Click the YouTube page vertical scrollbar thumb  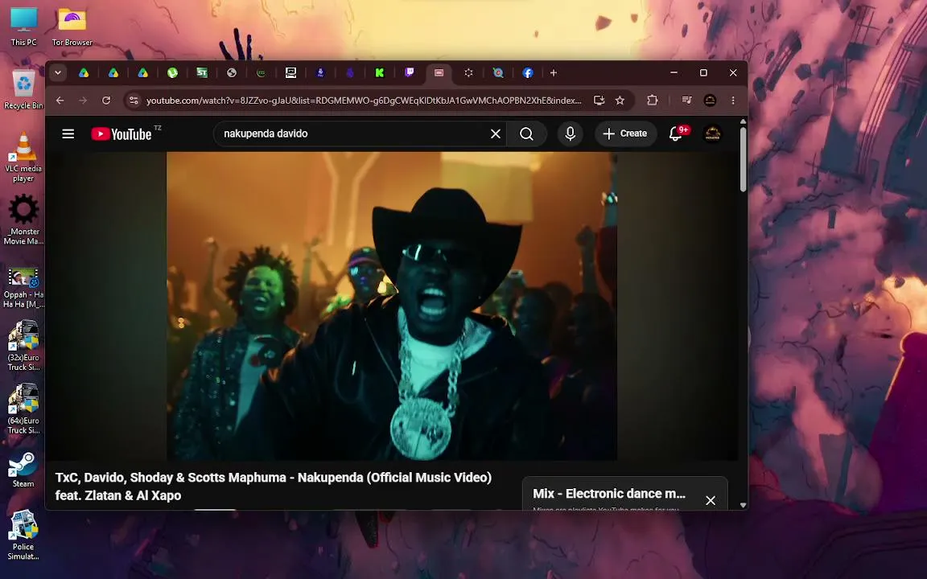pyautogui.click(x=744, y=159)
